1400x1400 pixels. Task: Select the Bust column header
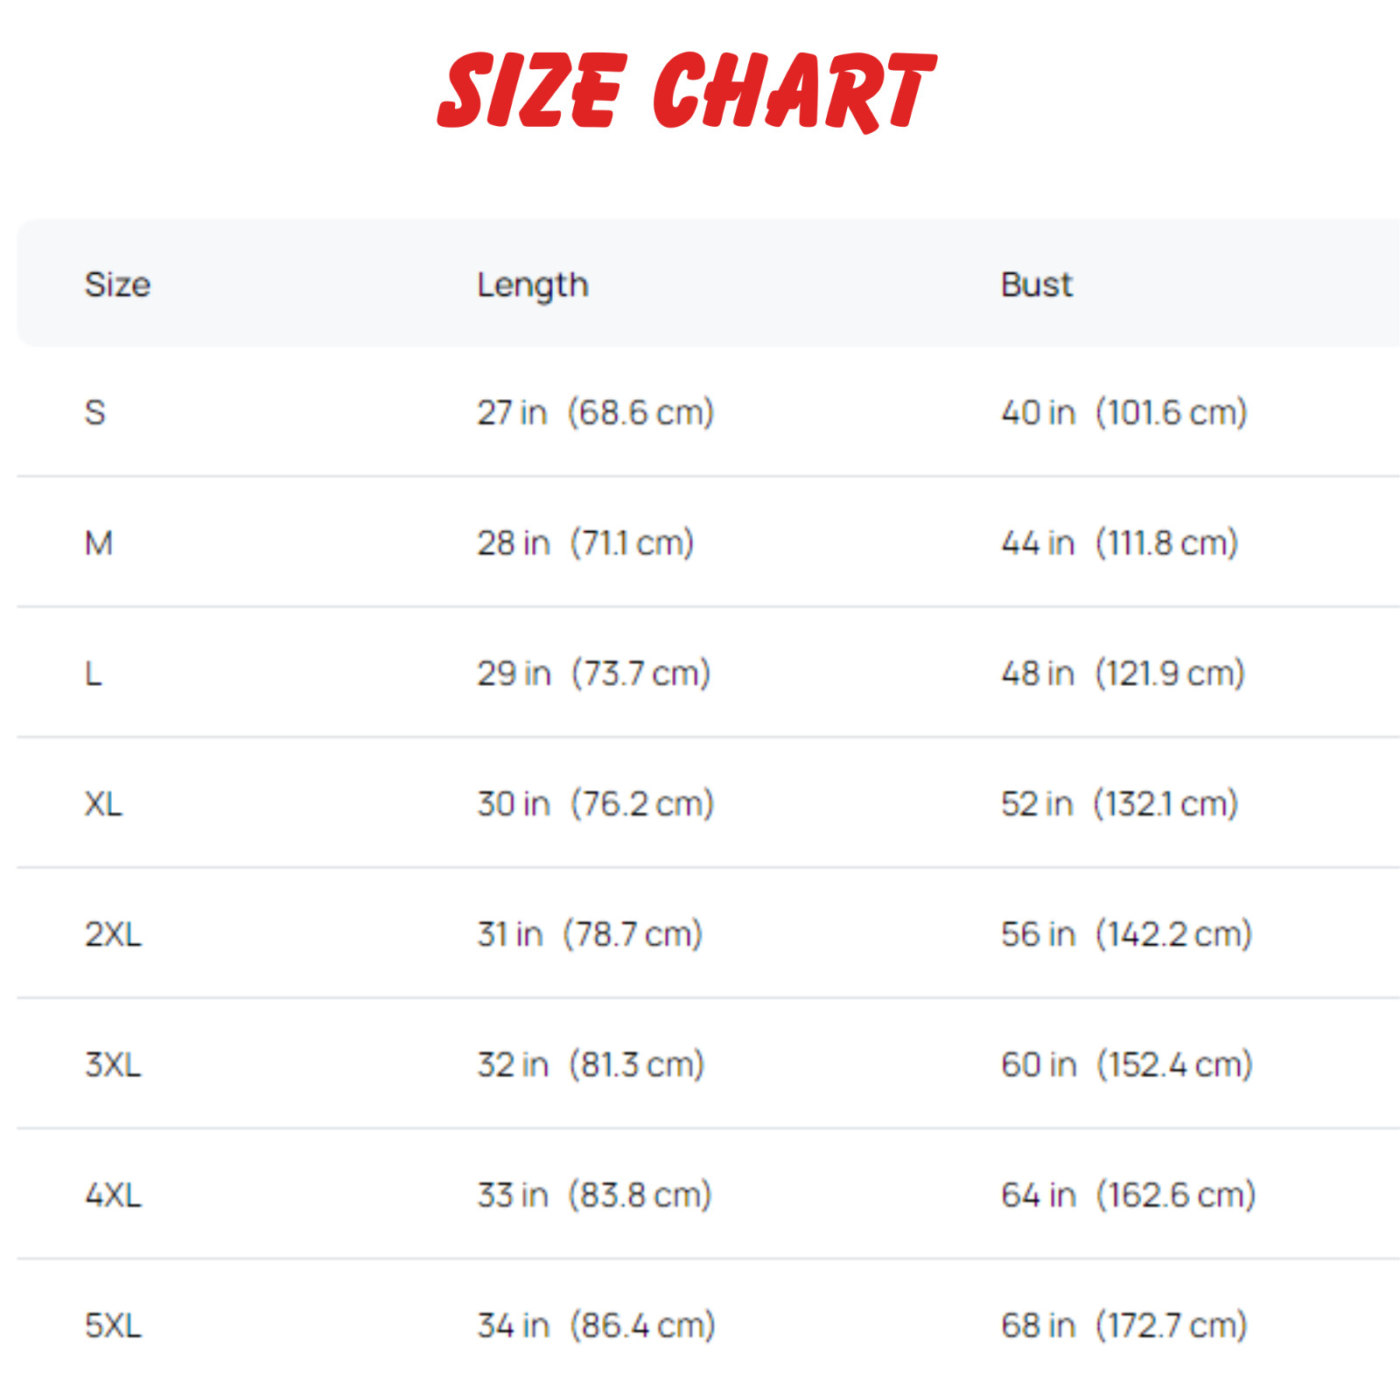click(x=1036, y=284)
